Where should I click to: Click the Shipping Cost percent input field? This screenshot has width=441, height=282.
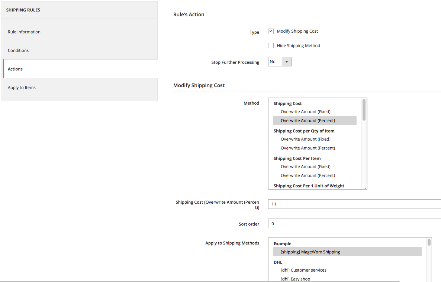pyautogui.click(x=353, y=204)
